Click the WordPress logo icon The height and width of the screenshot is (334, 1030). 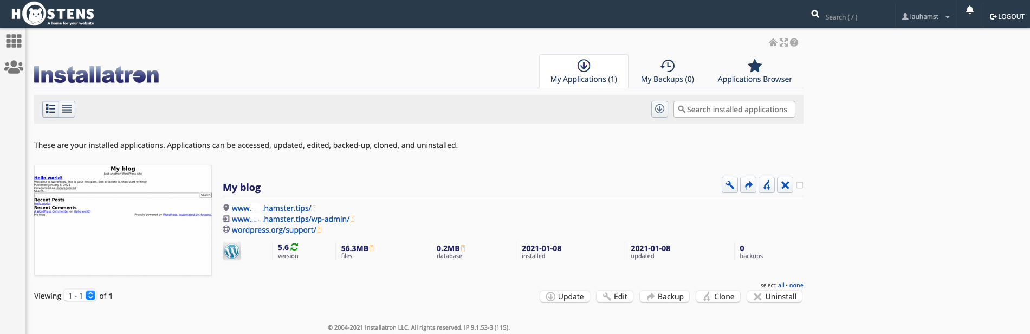(232, 251)
